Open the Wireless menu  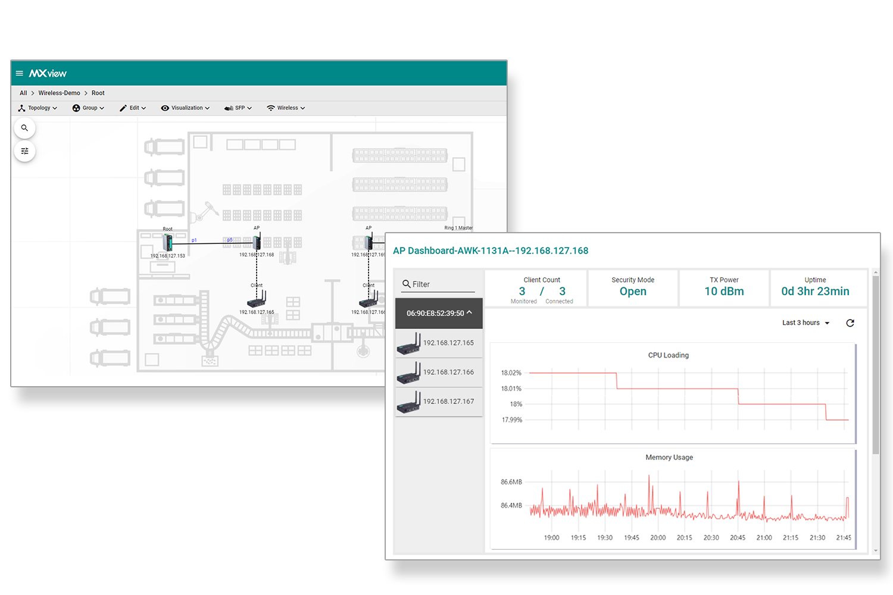click(286, 108)
